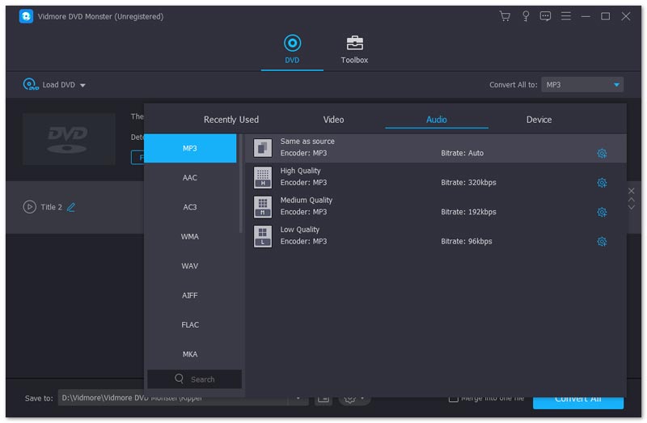
Task: Click the High Quality preset icon
Action: (x=262, y=177)
